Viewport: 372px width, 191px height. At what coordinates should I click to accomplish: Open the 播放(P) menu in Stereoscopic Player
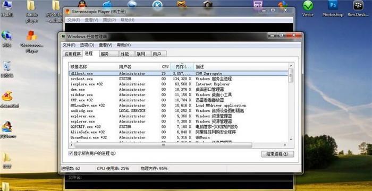(109, 20)
